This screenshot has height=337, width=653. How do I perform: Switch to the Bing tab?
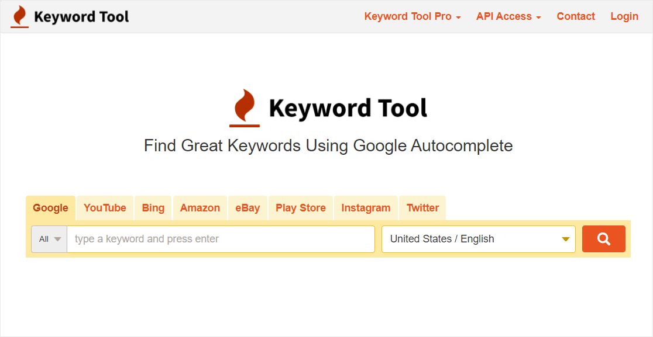coord(153,208)
